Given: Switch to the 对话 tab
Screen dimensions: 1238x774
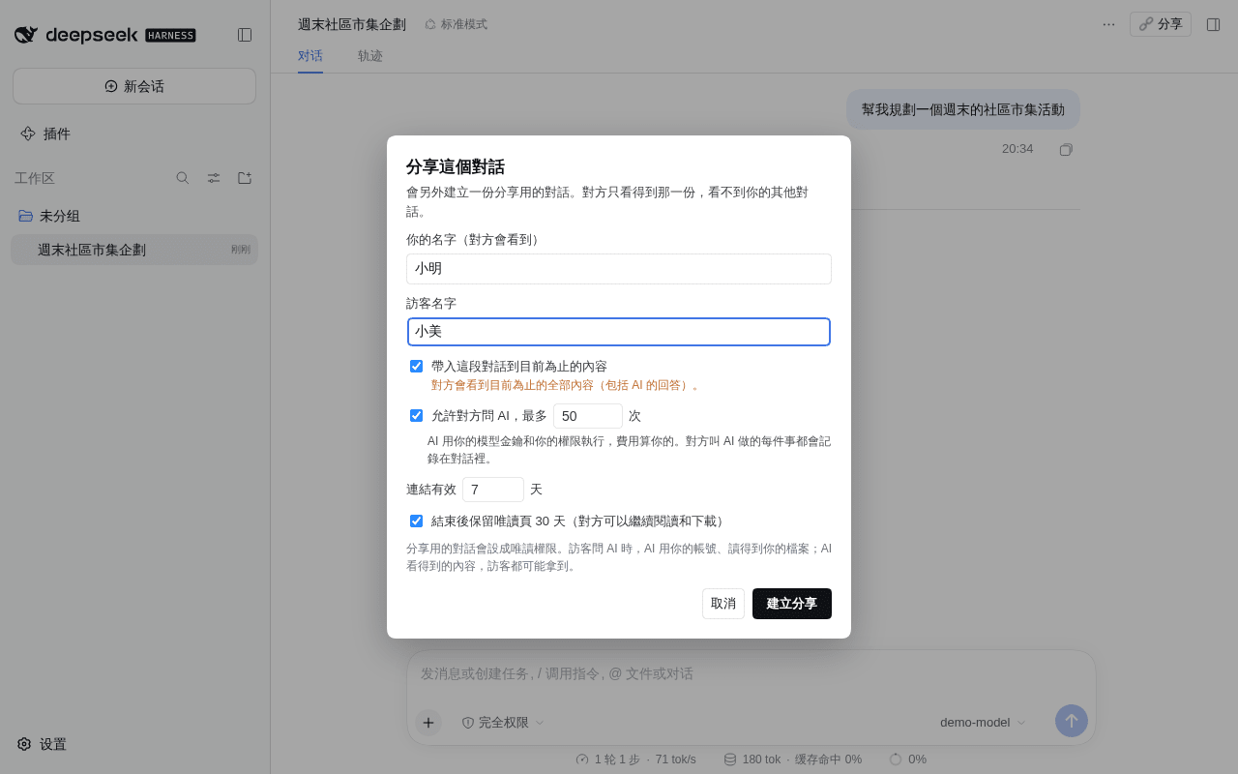Looking at the screenshot, I should point(310,56).
